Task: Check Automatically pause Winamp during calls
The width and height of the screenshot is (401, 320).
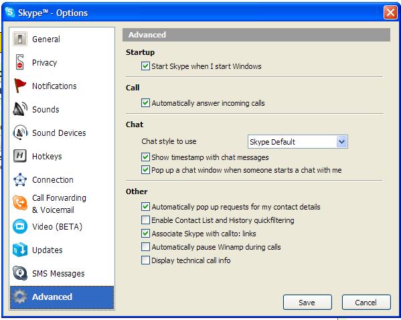Action: point(145,247)
